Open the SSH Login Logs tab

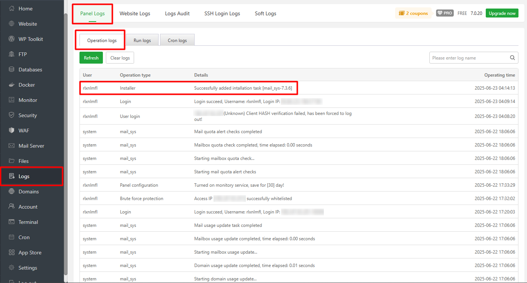(x=222, y=13)
